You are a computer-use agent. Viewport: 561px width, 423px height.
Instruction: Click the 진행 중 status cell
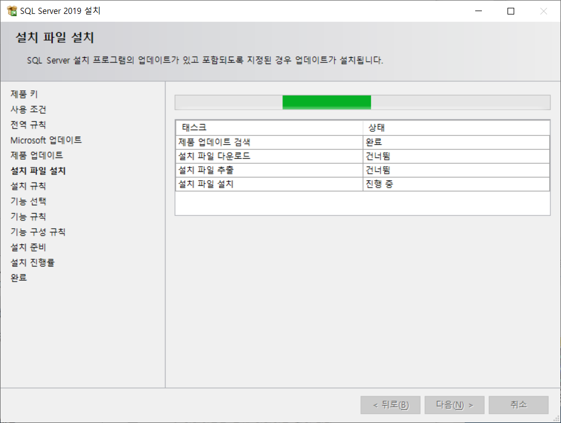(x=456, y=184)
